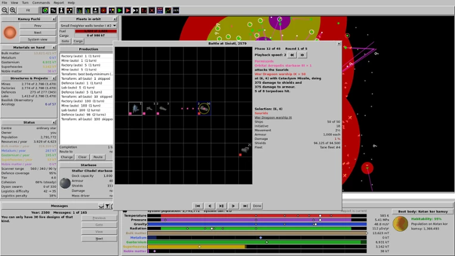Click the Fit zoom button
The width and height of the screenshot is (455, 256).
(x=28, y=11)
